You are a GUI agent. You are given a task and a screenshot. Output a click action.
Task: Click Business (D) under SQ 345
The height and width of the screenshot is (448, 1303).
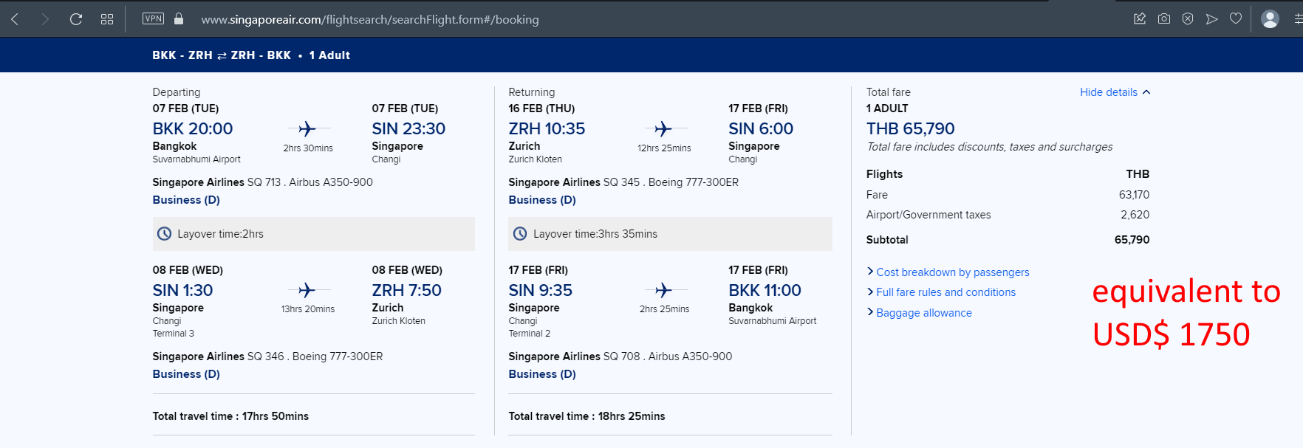(542, 200)
